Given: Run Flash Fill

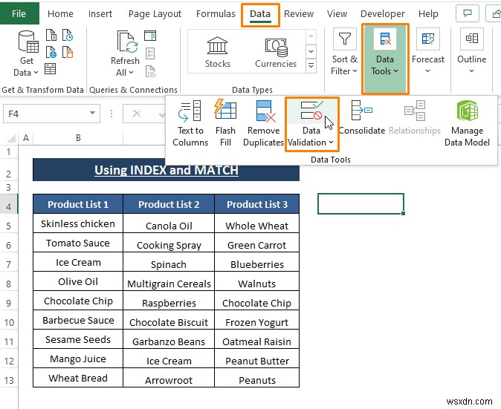Looking at the screenshot, I should 225,123.
